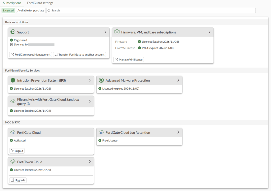Viewport: 271px width, 191px height.
Task: Click the Support 24-hour icon
Action: (13, 32)
